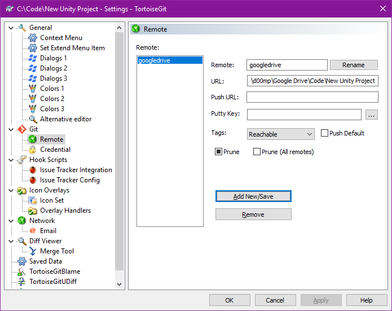This screenshot has height=311, width=392.
Task: Click the Cancel button
Action: (x=275, y=300)
